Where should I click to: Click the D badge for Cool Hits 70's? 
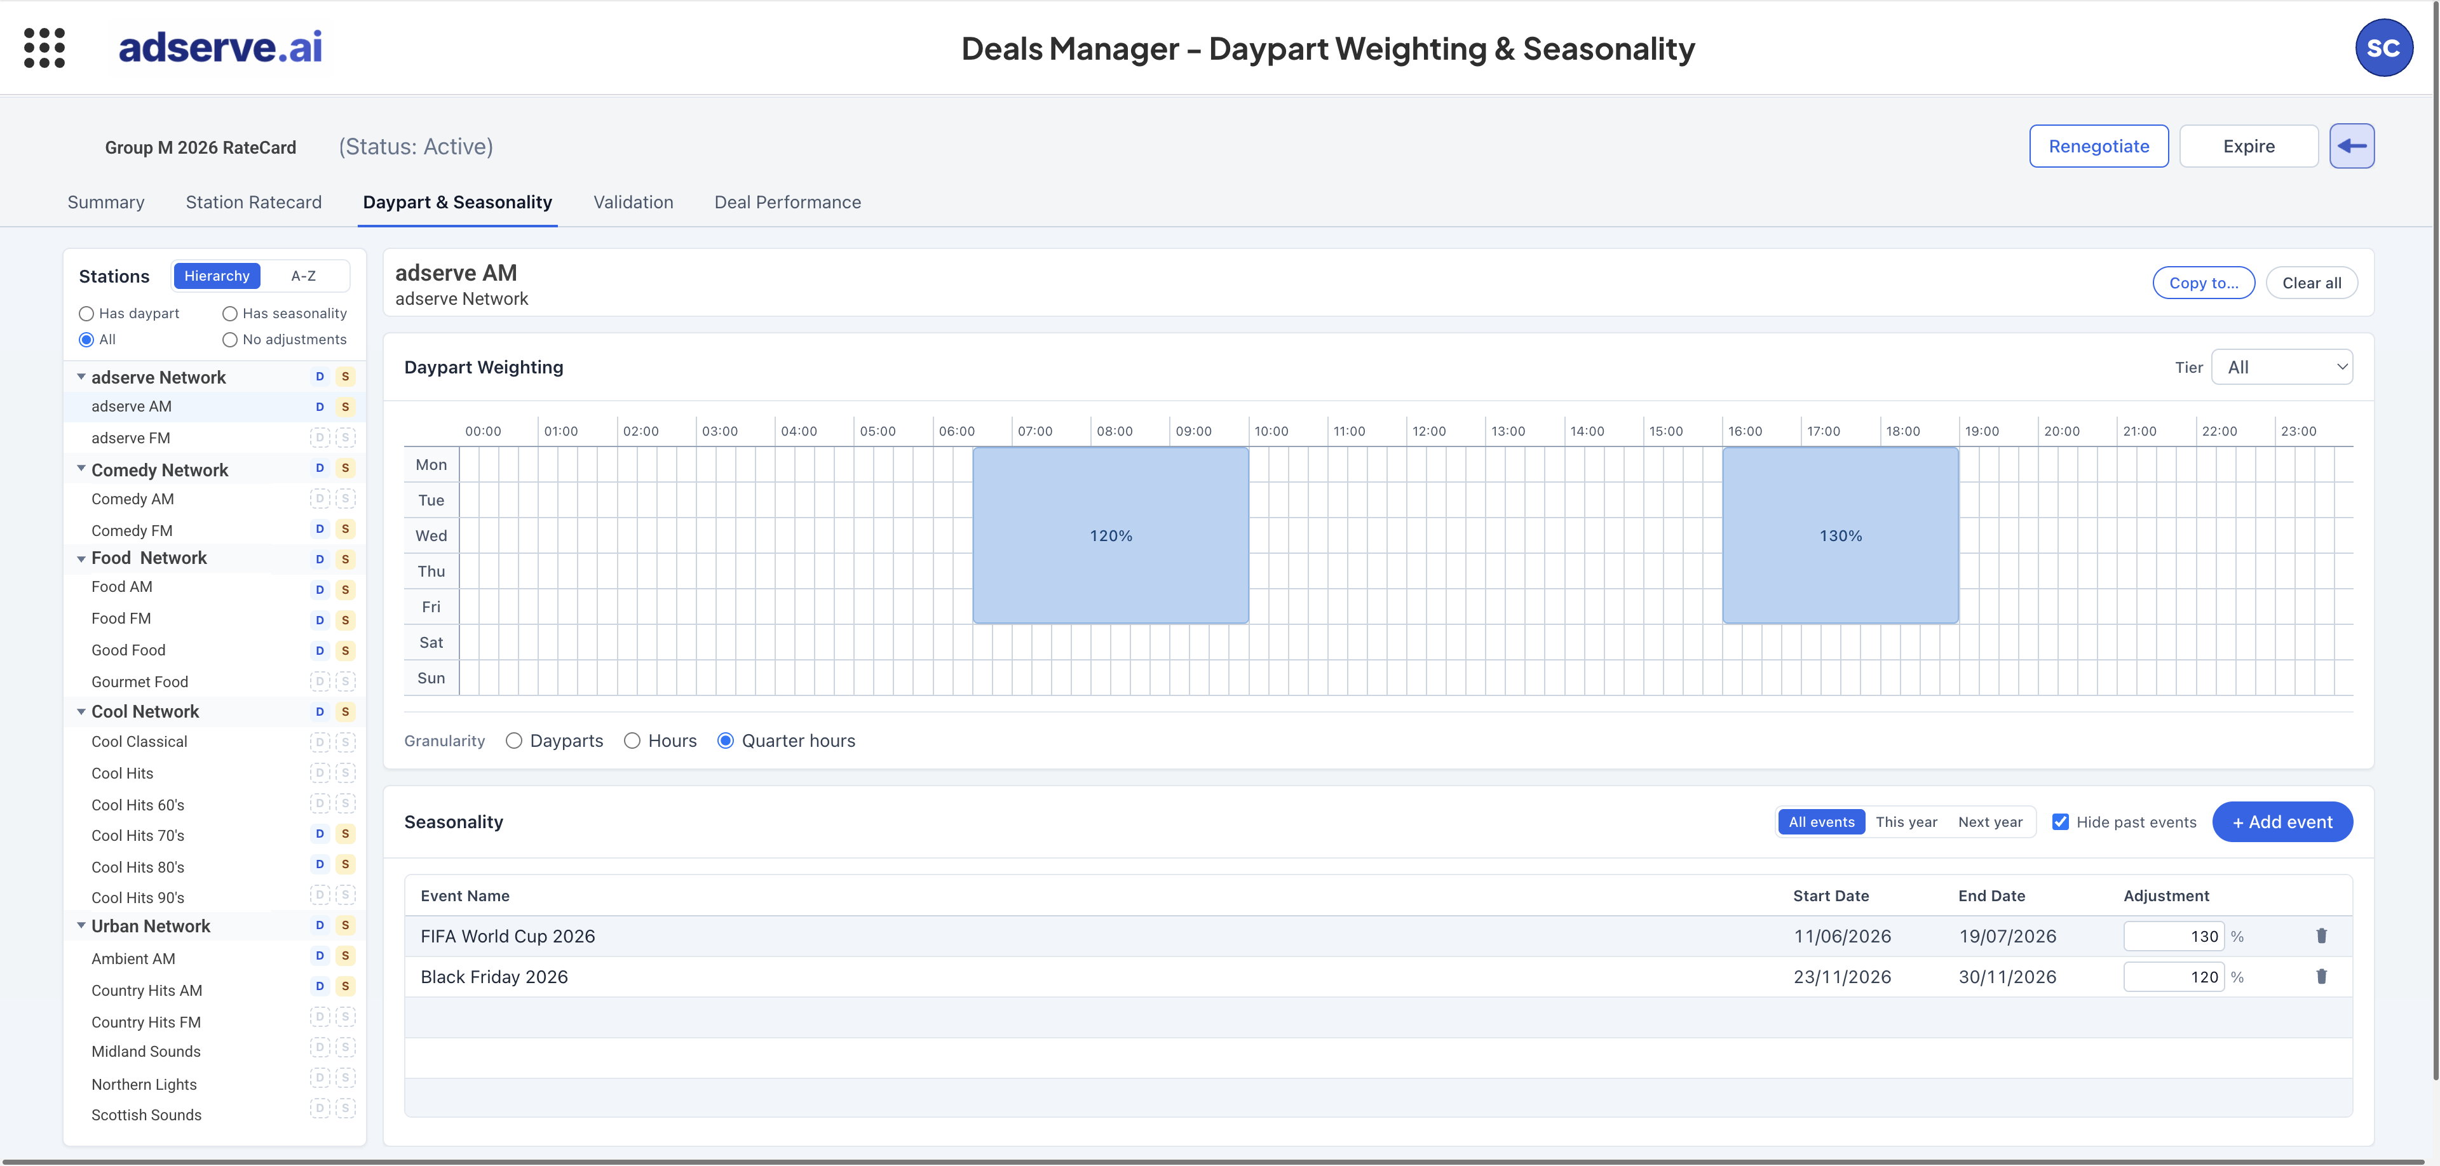(x=320, y=834)
